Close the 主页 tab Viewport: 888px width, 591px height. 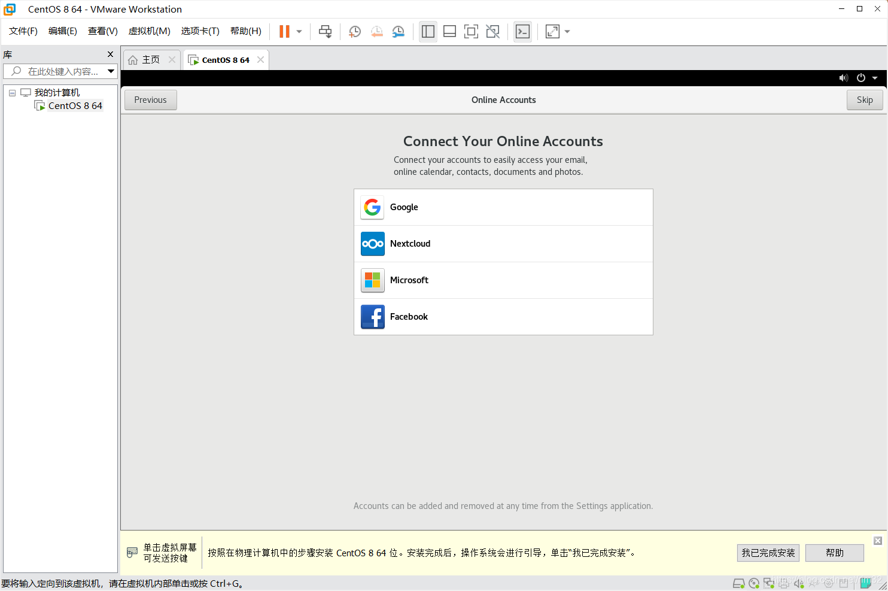pos(172,60)
